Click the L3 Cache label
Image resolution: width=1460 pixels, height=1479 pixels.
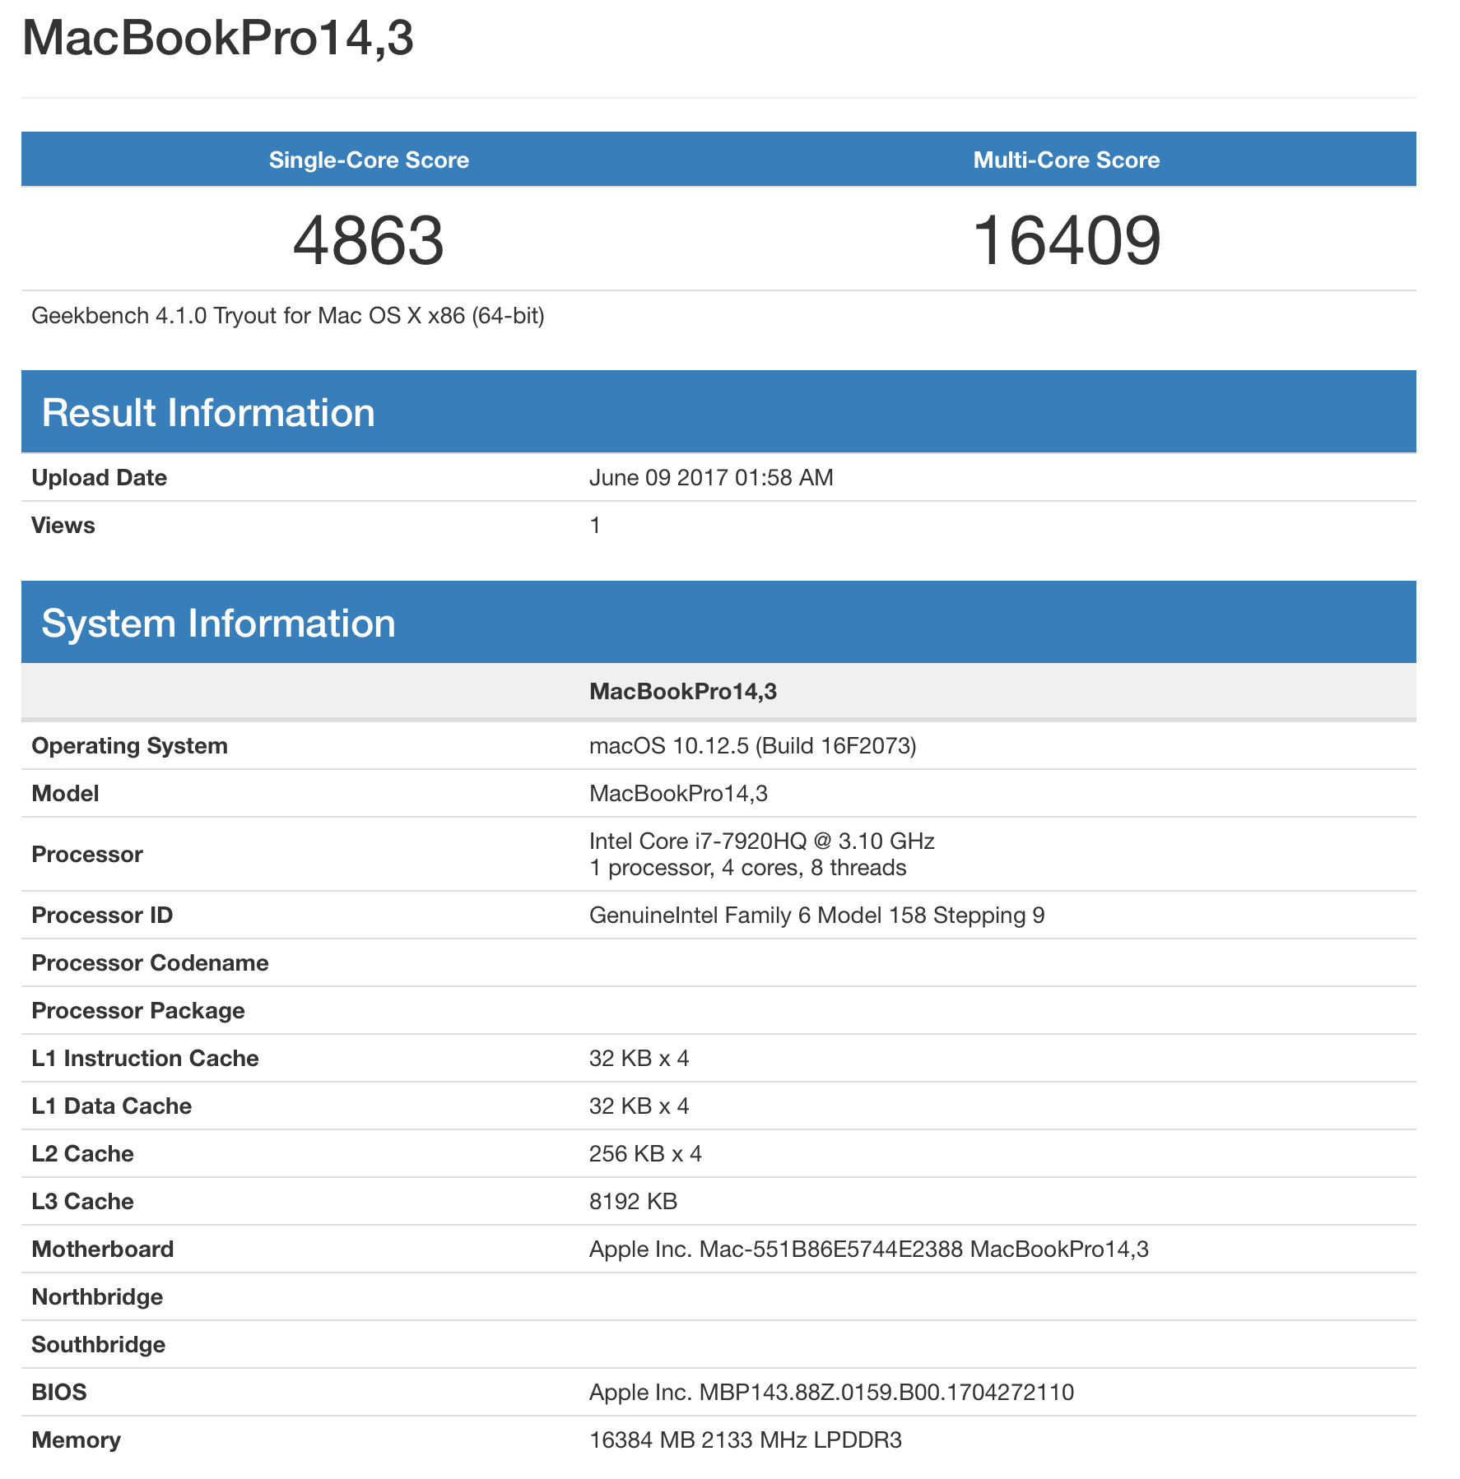click(82, 1202)
